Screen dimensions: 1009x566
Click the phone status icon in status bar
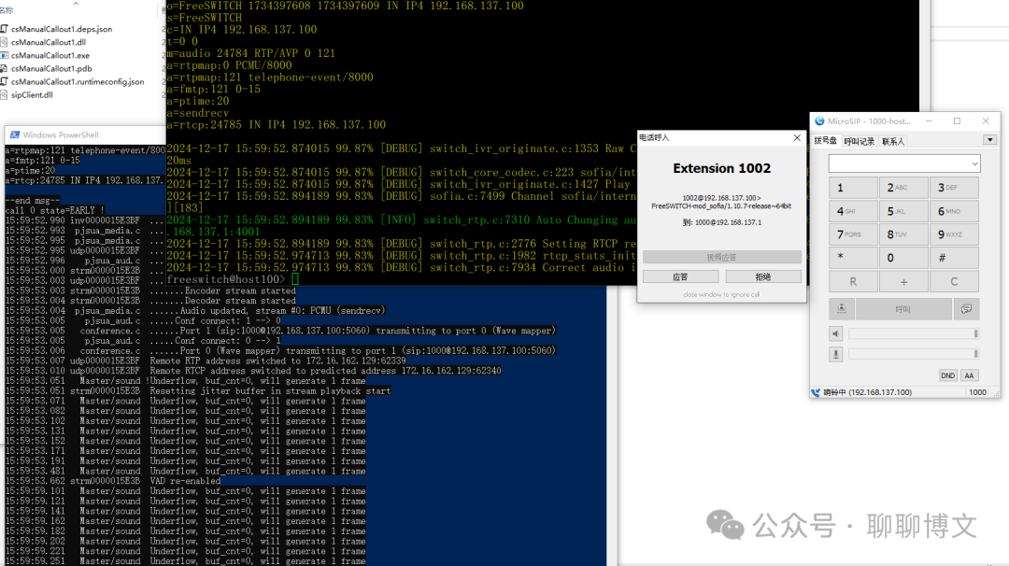[x=817, y=392]
